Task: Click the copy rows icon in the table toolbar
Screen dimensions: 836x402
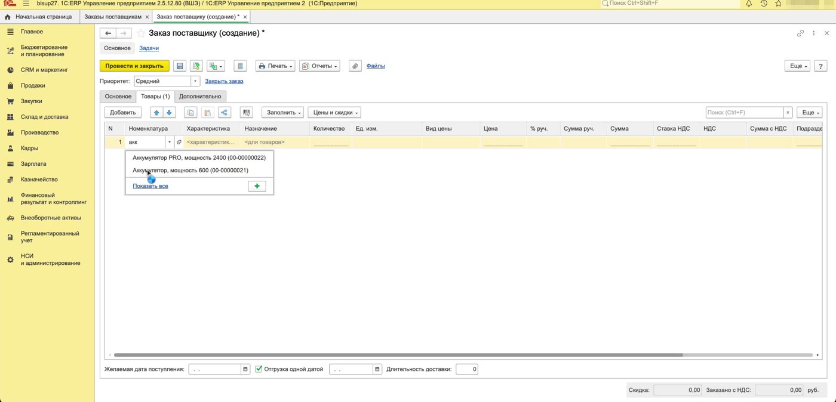Action: (x=190, y=113)
